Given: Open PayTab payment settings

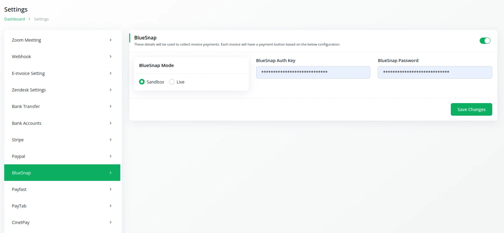Looking at the screenshot, I should (x=62, y=206).
